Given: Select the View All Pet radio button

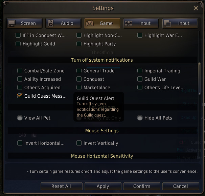Looking at the screenshot, I should point(20,118).
